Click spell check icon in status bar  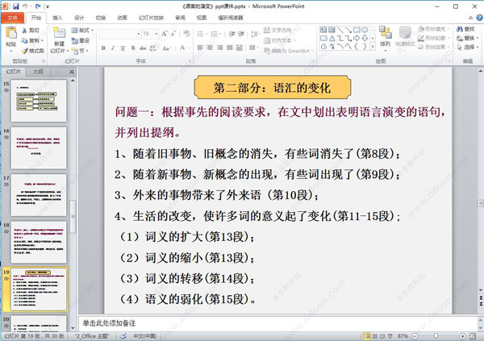click(123, 336)
